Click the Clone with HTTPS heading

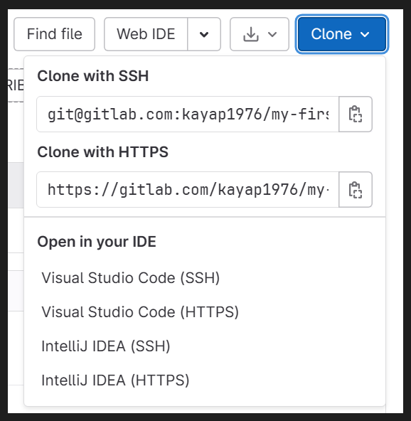(103, 152)
